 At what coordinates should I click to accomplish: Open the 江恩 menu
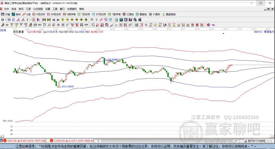click(28, 9)
